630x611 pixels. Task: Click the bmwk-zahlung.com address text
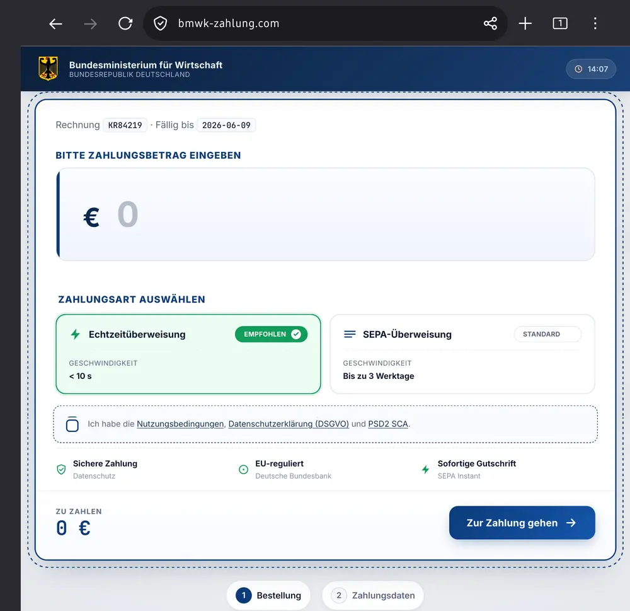click(x=229, y=23)
